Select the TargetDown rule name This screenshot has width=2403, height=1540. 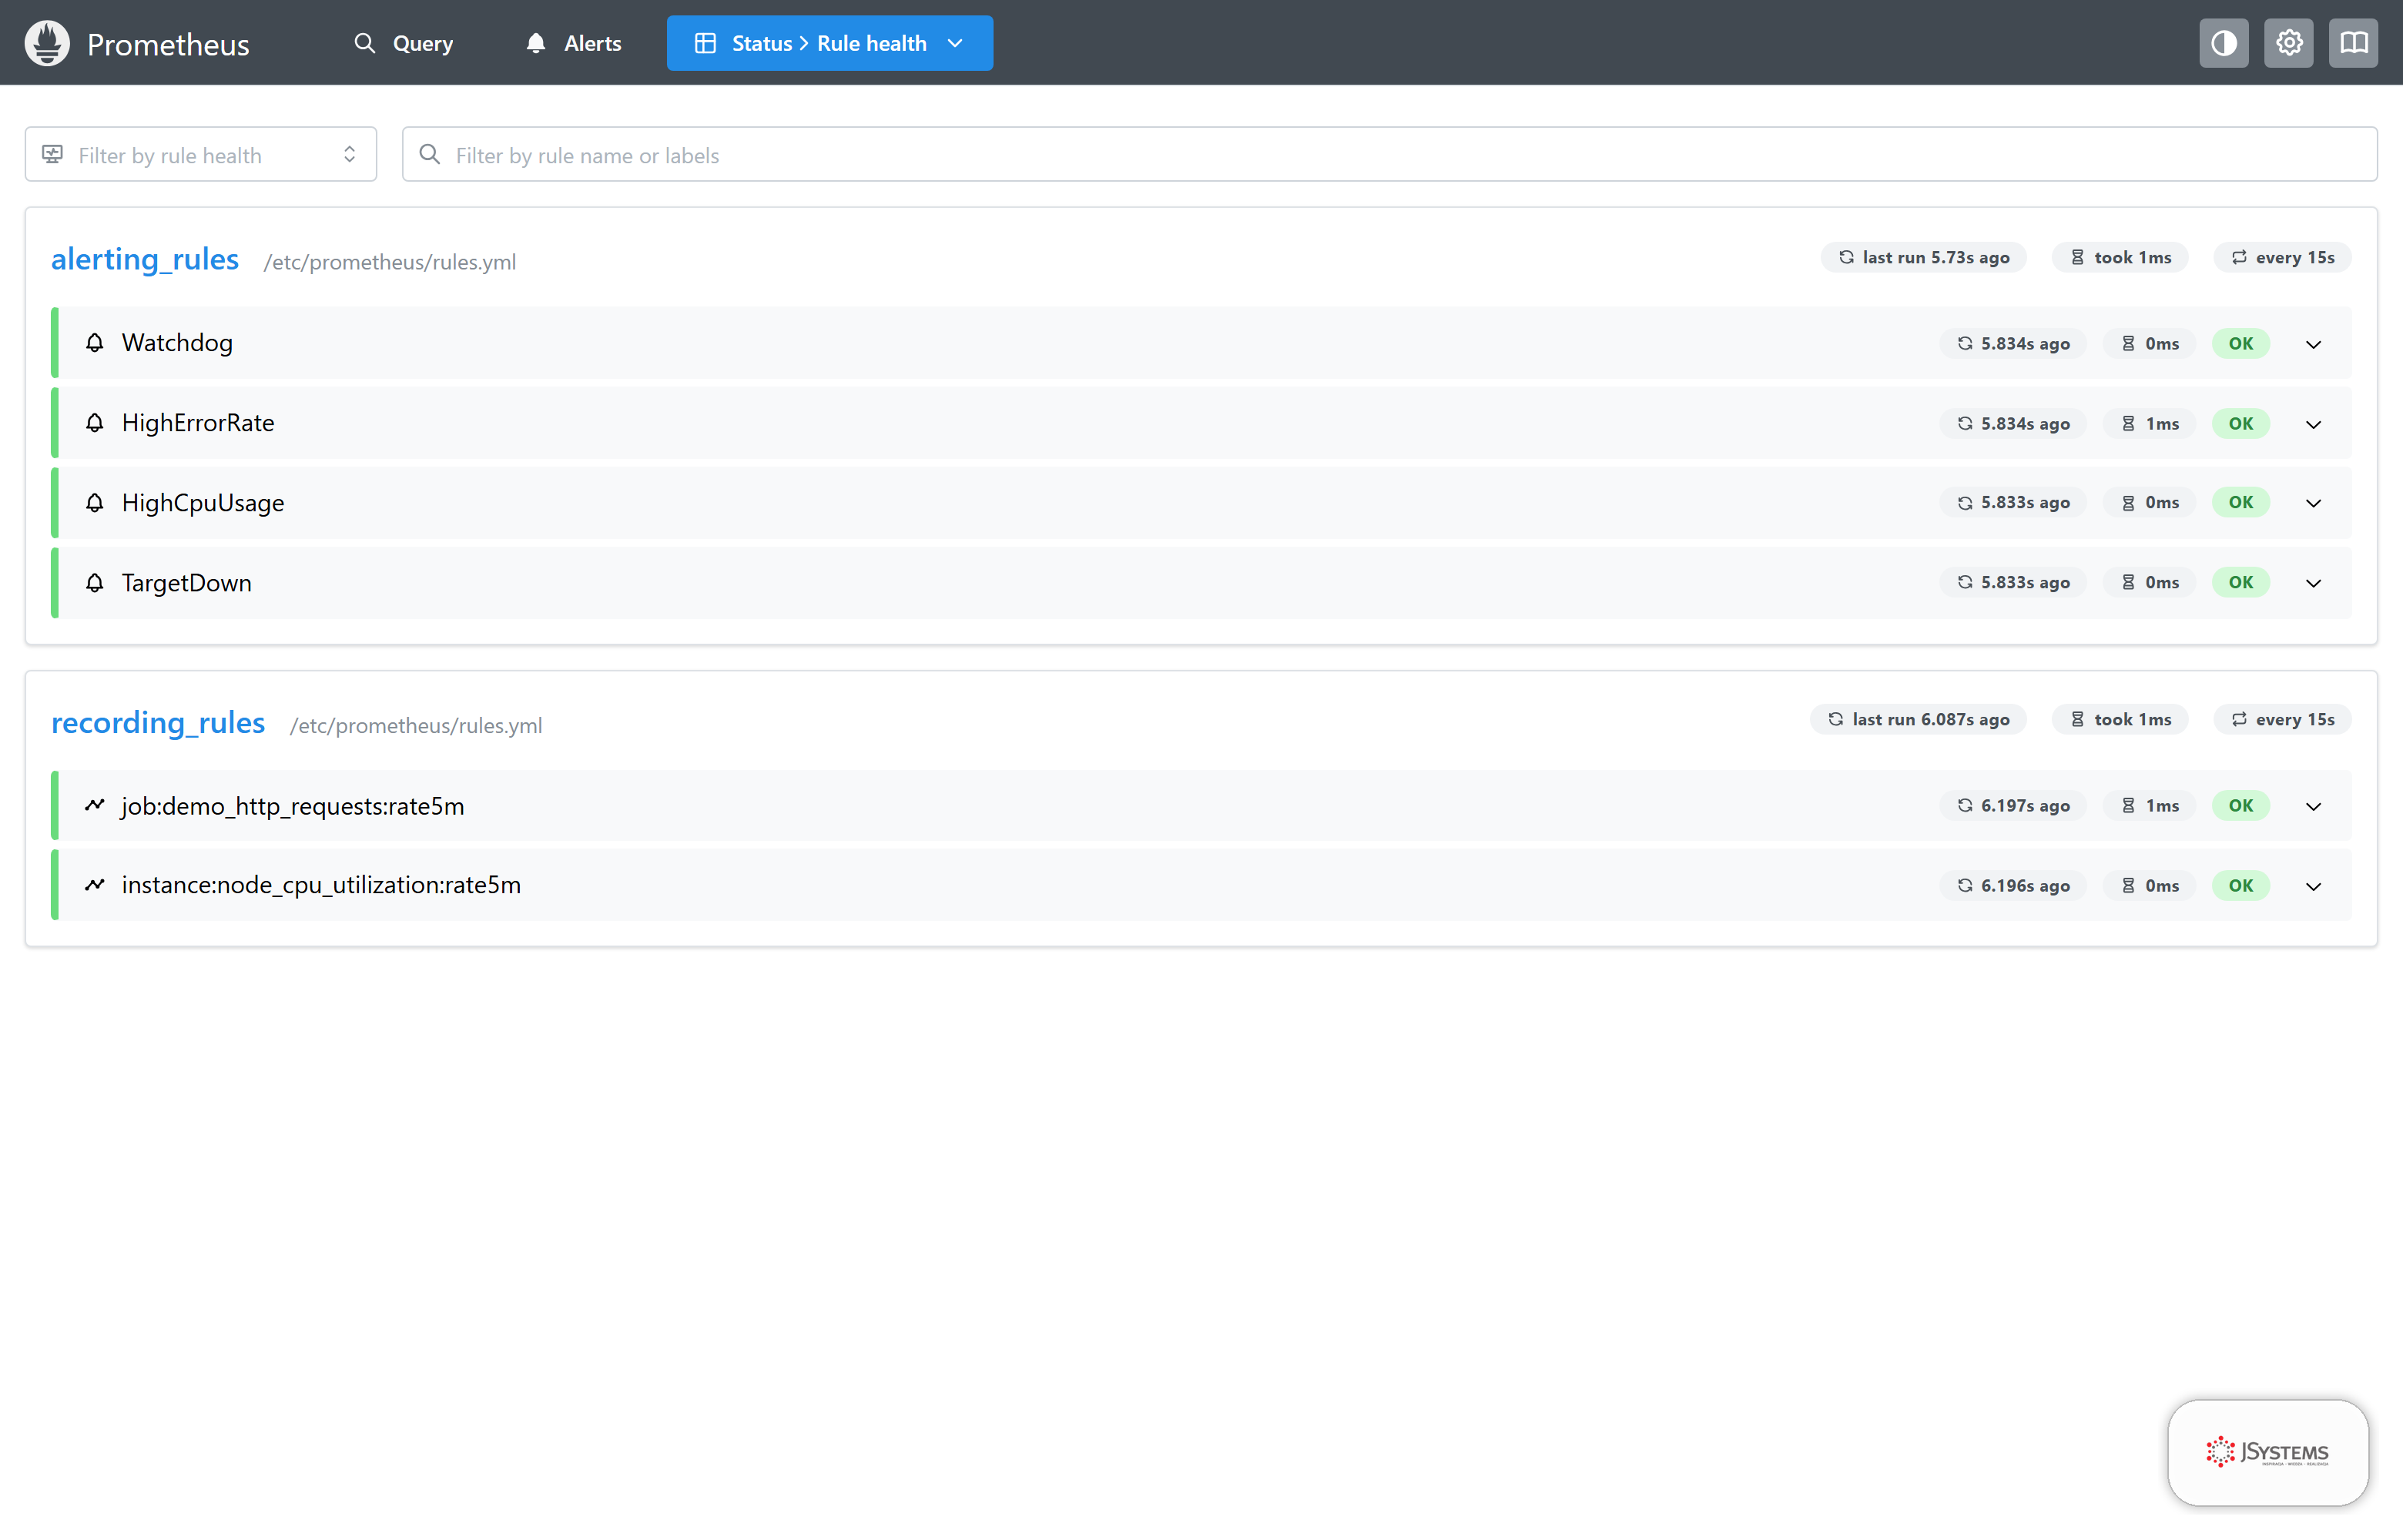point(187,583)
